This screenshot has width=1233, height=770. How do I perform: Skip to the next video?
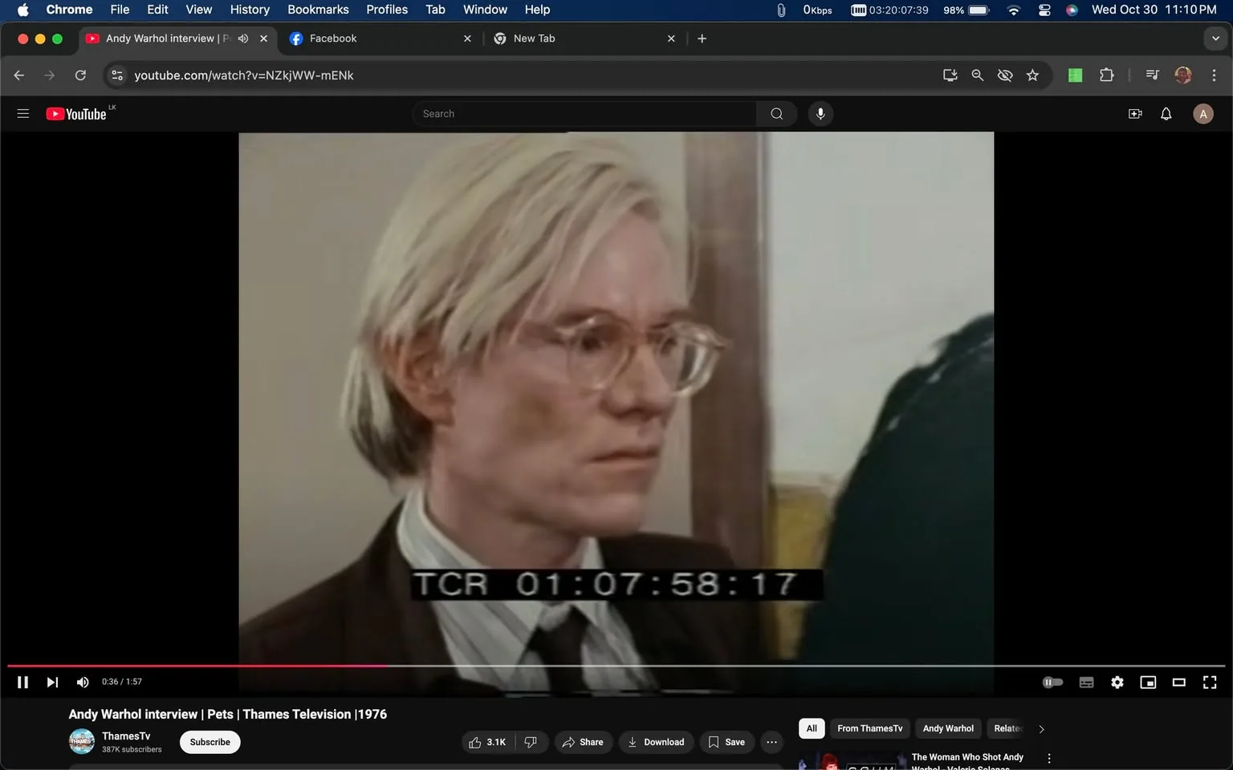[x=52, y=682]
